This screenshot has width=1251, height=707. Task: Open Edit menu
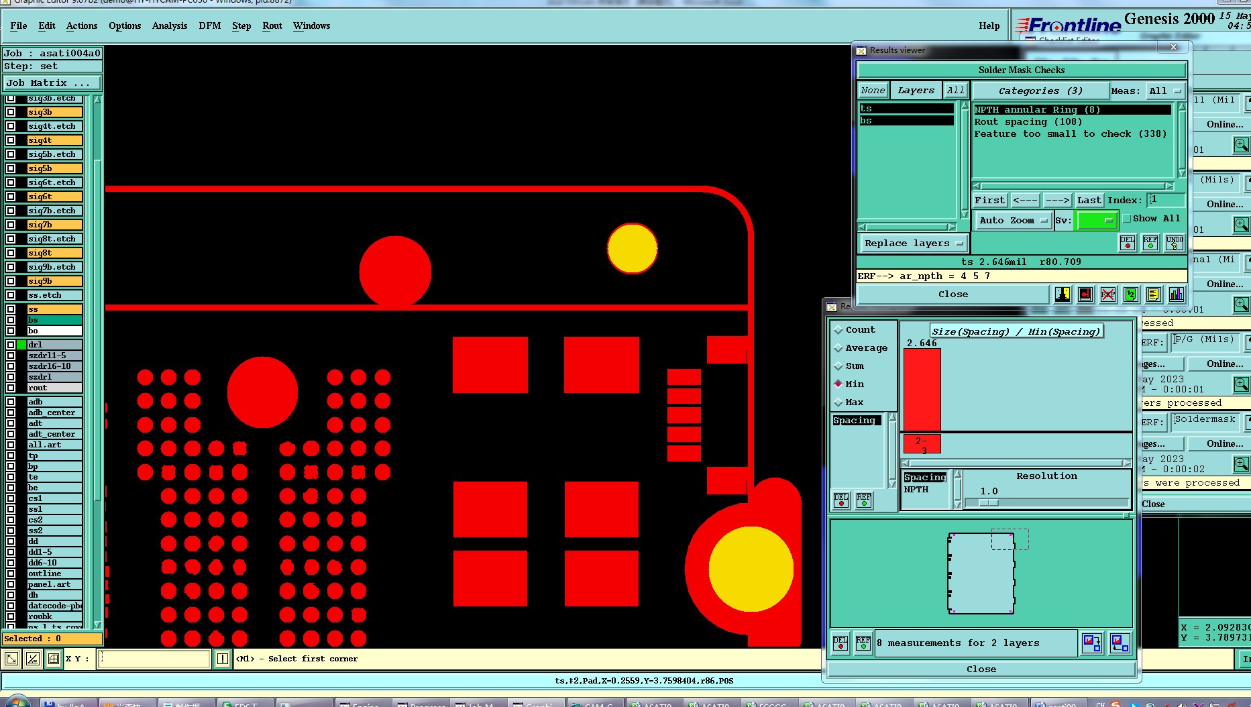tap(47, 26)
